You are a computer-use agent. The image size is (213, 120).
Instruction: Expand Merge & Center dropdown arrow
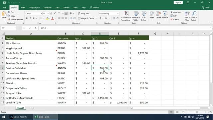click(x=96, y=18)
